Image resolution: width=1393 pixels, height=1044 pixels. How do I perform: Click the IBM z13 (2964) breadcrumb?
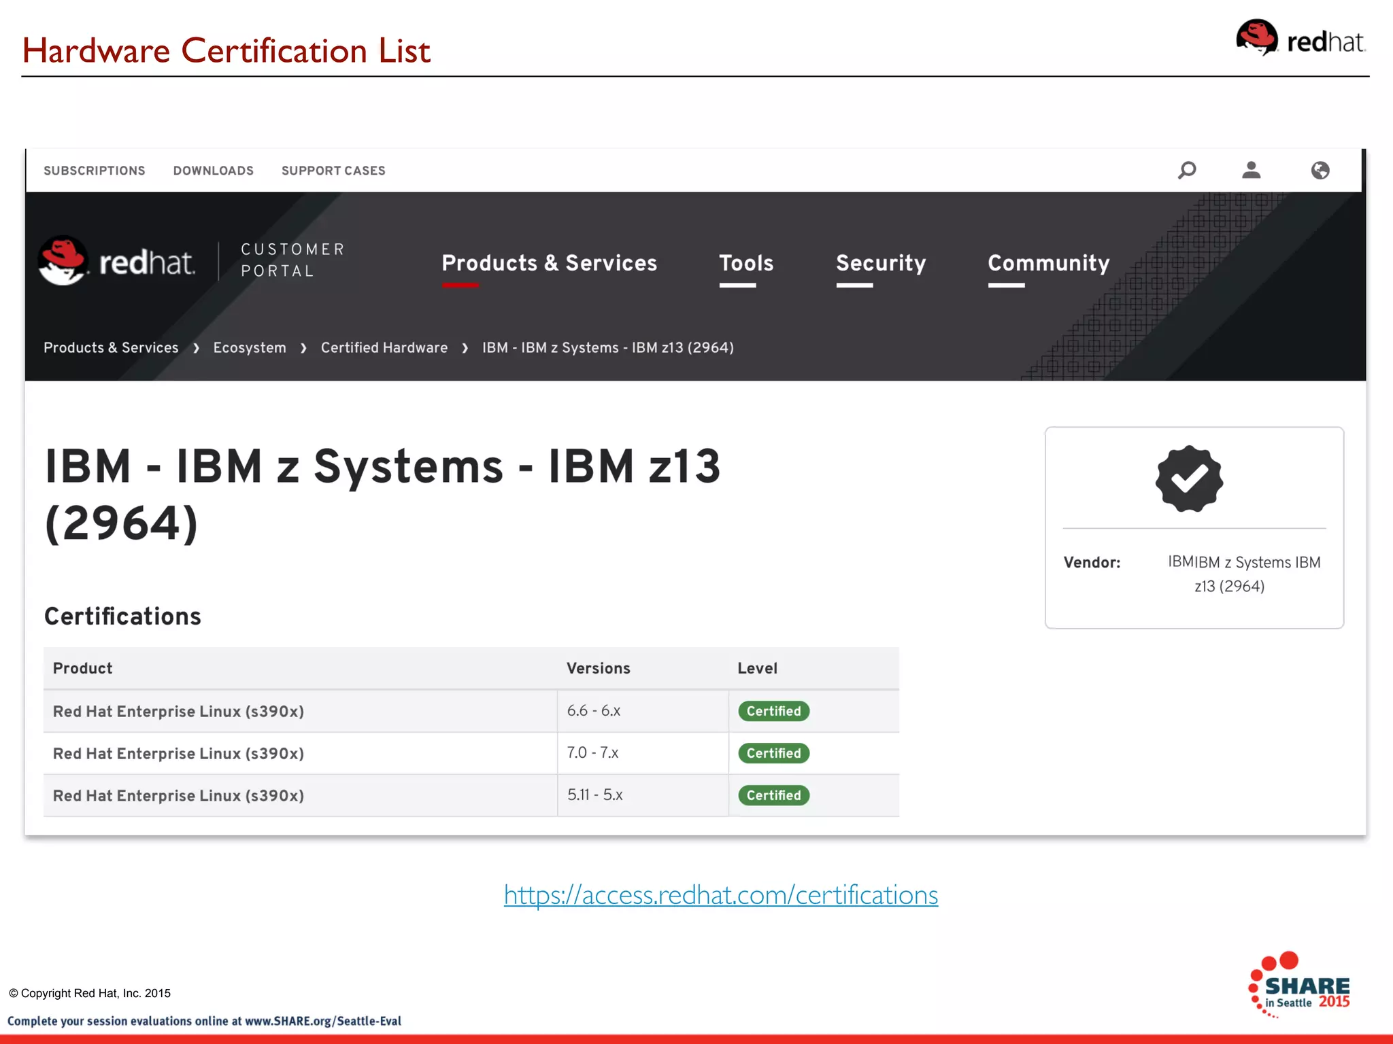tap(608, 347)
